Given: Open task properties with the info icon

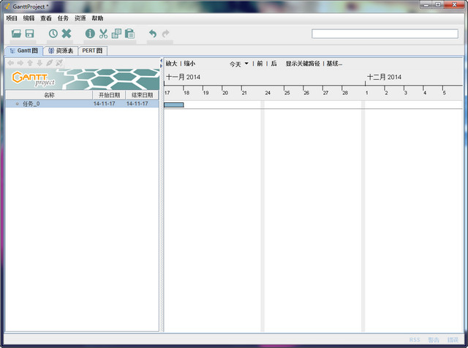Looking at the screenshot, I should [90, 34].
